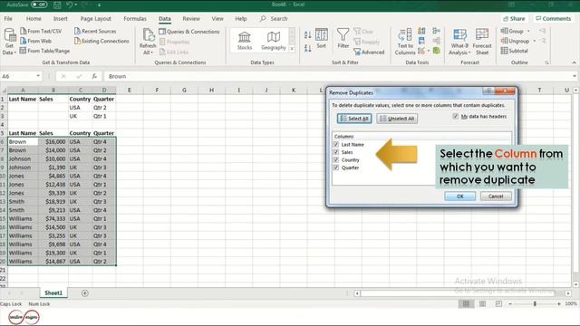Click From Table/Range icon
This screenshot has width=580, height=326.
tap(23, 51)
